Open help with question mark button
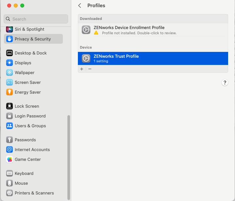235x201 pixels. click(225, 83)
